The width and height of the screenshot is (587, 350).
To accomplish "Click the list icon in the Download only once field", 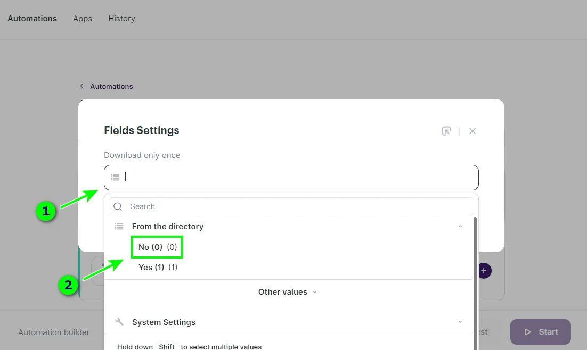I will pyautogui.click(x=115, y=177).
